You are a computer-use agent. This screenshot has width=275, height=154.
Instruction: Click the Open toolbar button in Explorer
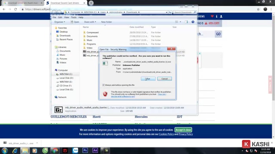(x=75, y=22)
